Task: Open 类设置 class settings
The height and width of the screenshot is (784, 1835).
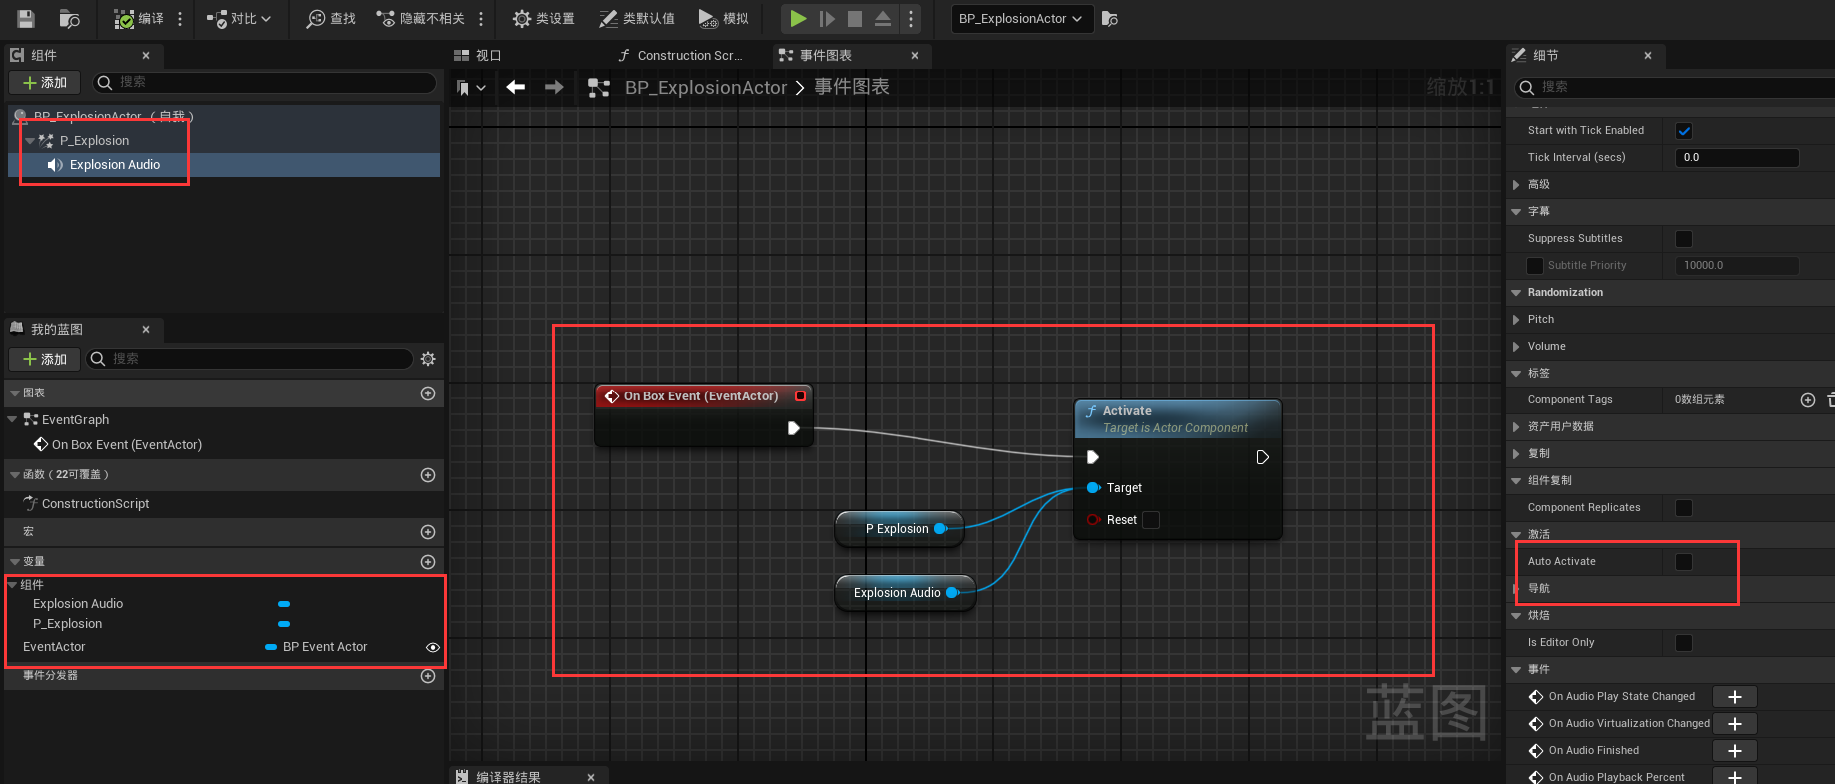Action: tap(543, 18)
